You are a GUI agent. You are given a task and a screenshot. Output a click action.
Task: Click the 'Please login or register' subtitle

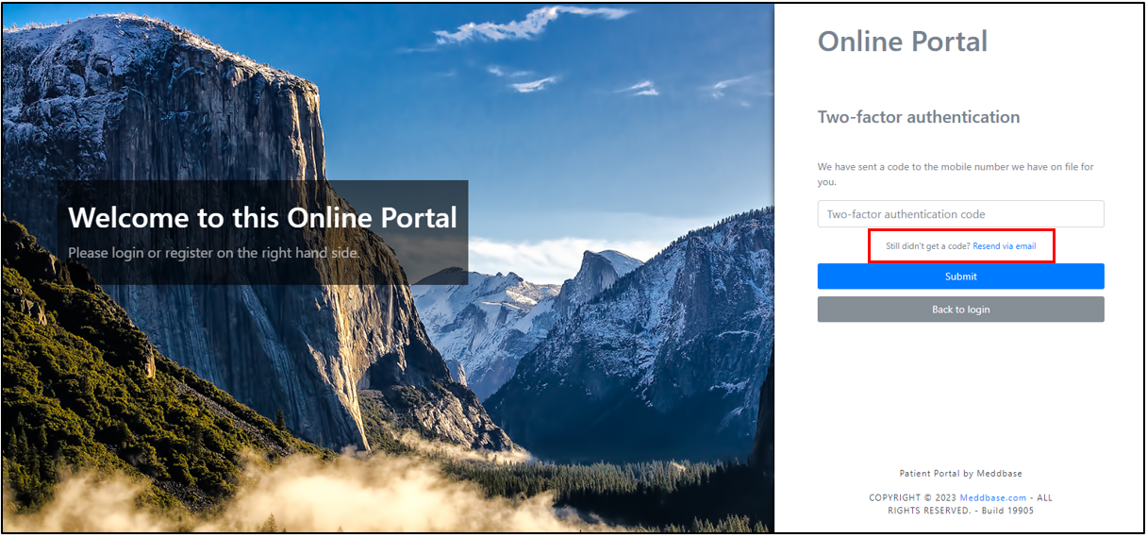(x=213, y=253)
